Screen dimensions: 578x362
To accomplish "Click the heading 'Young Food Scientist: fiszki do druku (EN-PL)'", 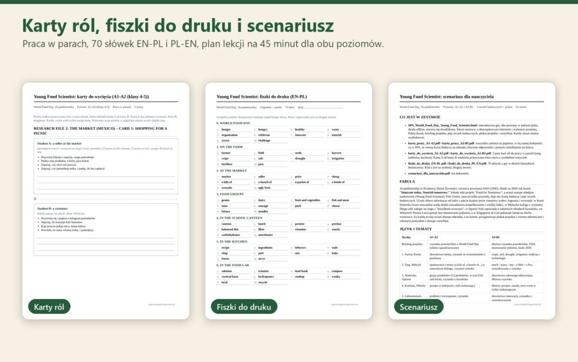I will click(x=261, y=96).
